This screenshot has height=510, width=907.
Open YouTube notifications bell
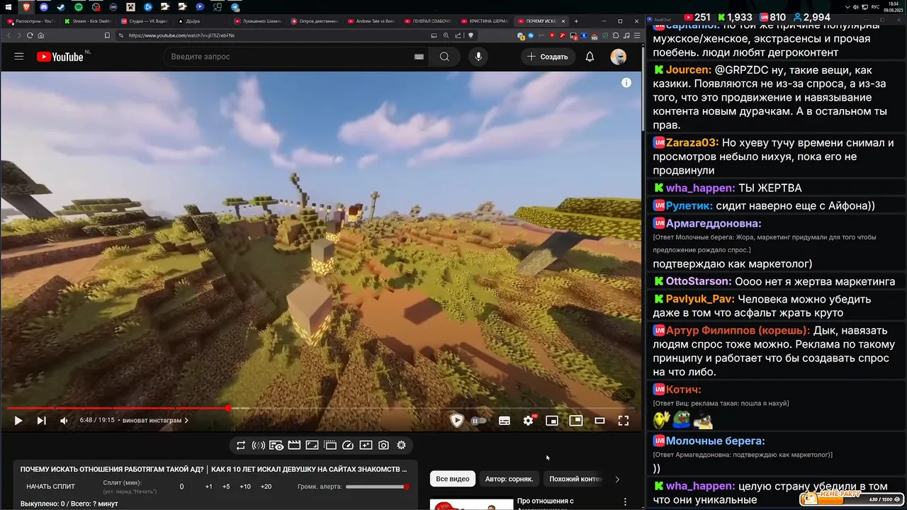tap(590, 57)
